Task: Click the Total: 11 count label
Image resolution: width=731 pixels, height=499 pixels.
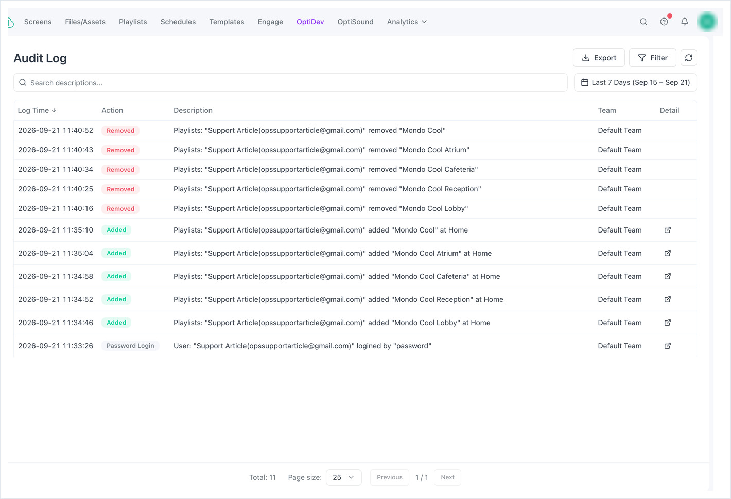Action: (263, 477)
